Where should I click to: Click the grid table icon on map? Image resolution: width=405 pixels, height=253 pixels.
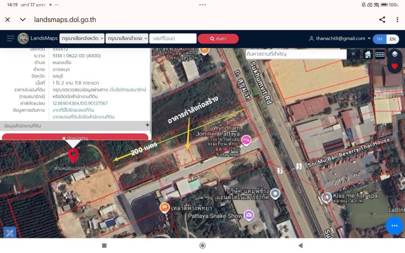click(x=380, y=54)
